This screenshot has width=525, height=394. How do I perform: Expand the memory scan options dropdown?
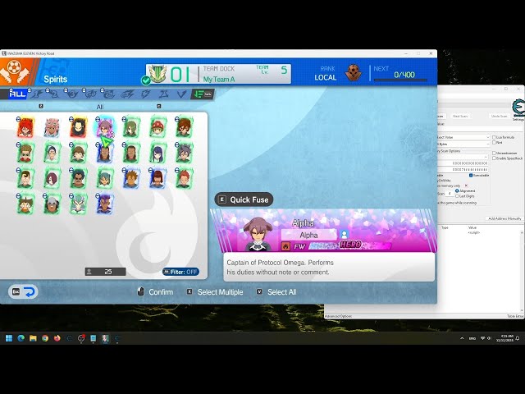pyautogui.click(x=463, y=157)
